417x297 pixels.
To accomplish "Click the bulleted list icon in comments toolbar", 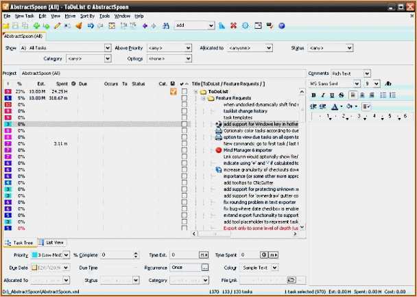I will click(383, 95).
